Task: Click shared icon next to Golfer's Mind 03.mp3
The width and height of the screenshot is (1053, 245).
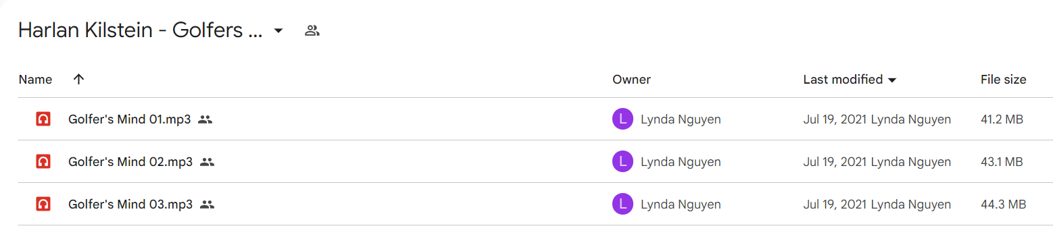Action: pyautogui.click(x=207, y=204)
